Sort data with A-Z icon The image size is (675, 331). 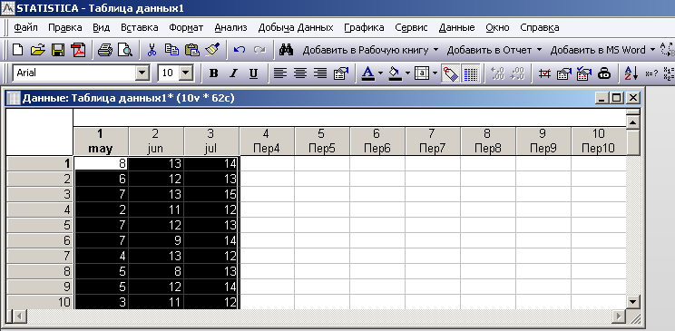pos(631,73)
